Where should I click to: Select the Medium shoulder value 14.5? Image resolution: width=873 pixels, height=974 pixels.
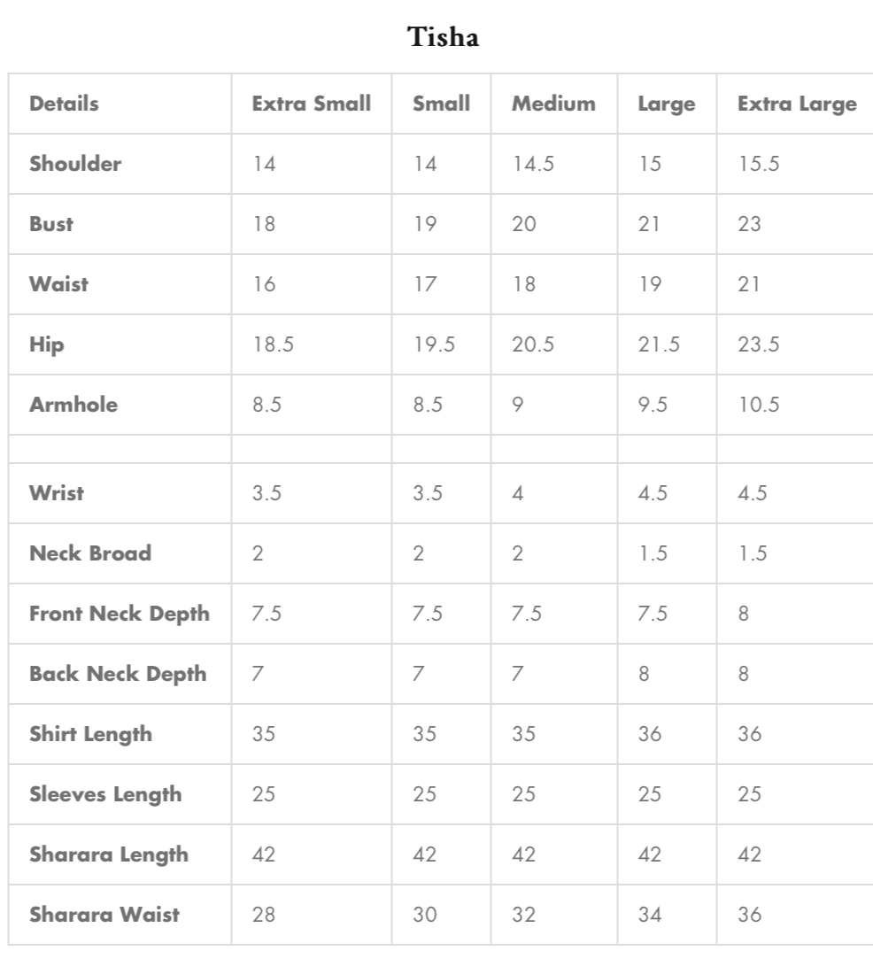[x=533, y=164]
